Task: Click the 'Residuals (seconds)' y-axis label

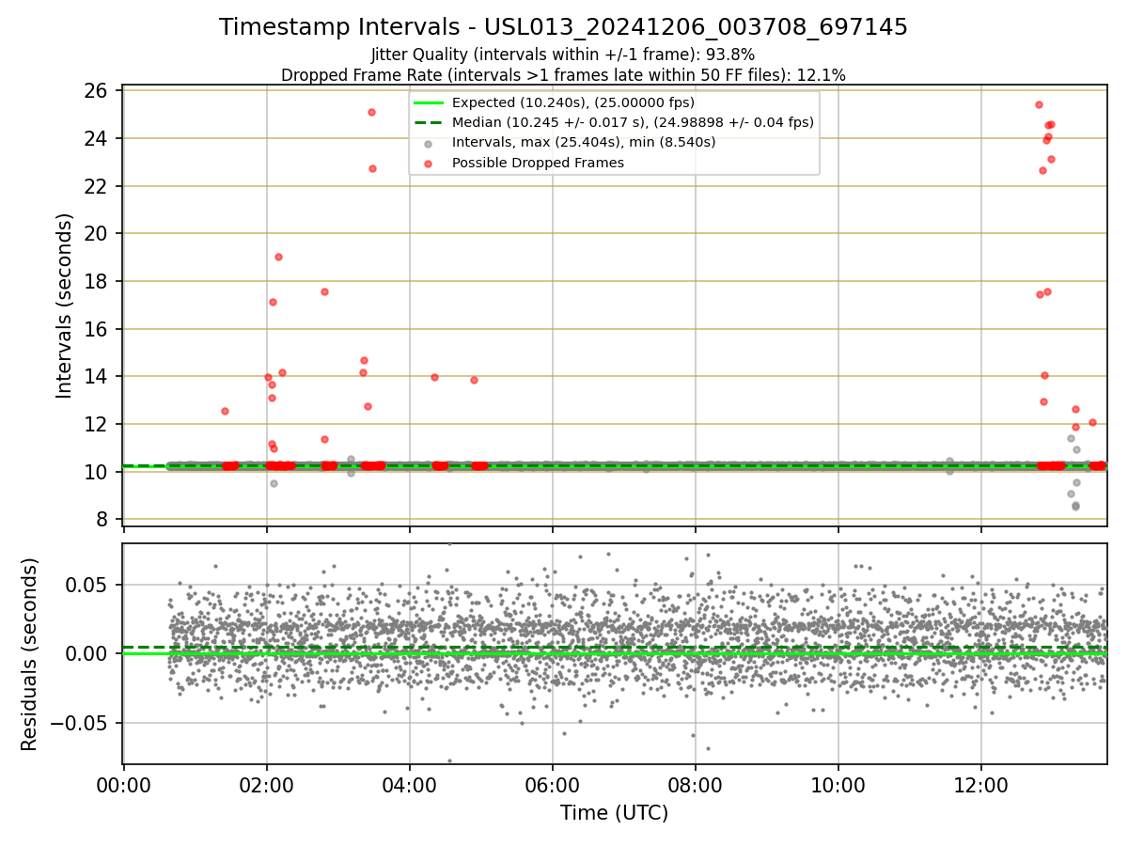Action: (x=30, y=654)
